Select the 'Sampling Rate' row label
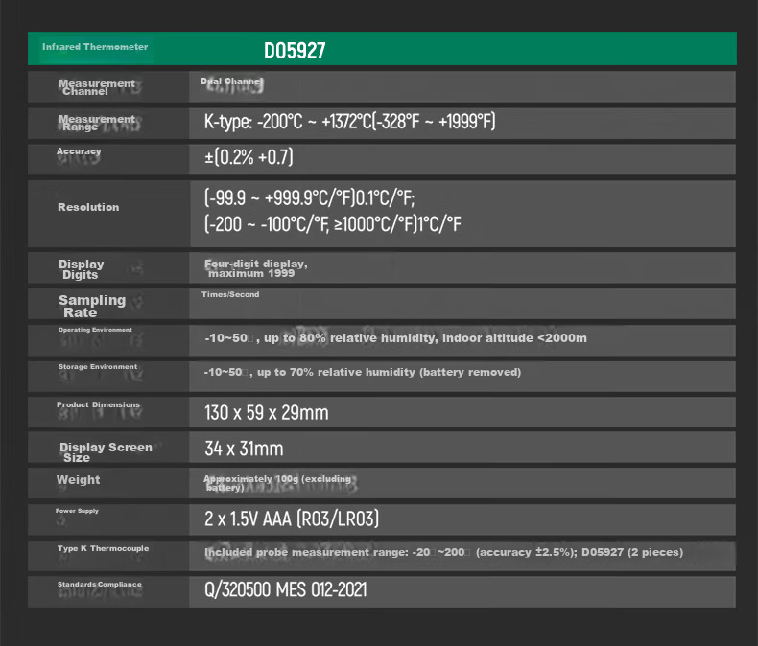Image resolution: width=758 pixels, height=646 pixels. [x=92, y=306]
